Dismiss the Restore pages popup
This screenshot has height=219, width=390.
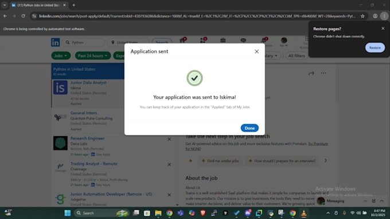(x=383, y=29)
